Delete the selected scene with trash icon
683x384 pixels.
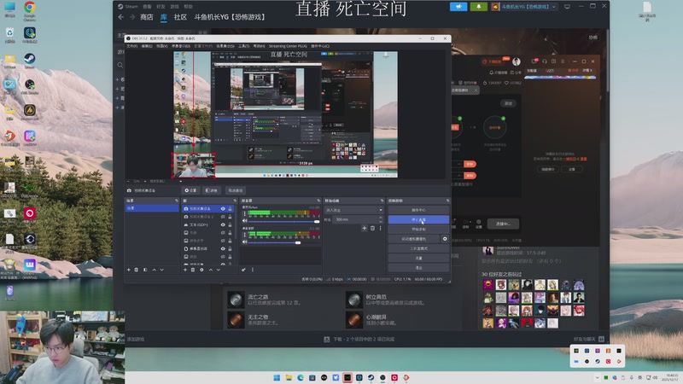(137, 270)
